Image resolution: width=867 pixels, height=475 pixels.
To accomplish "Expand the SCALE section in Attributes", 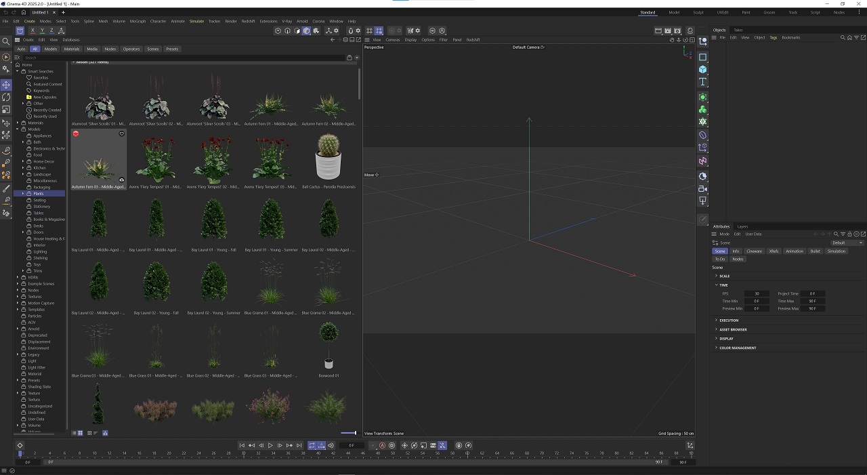I will point(724,276).
